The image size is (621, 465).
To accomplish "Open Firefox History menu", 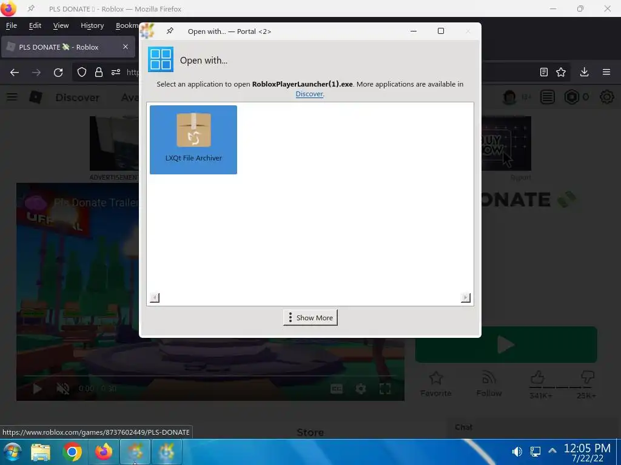I will point(92,25).
